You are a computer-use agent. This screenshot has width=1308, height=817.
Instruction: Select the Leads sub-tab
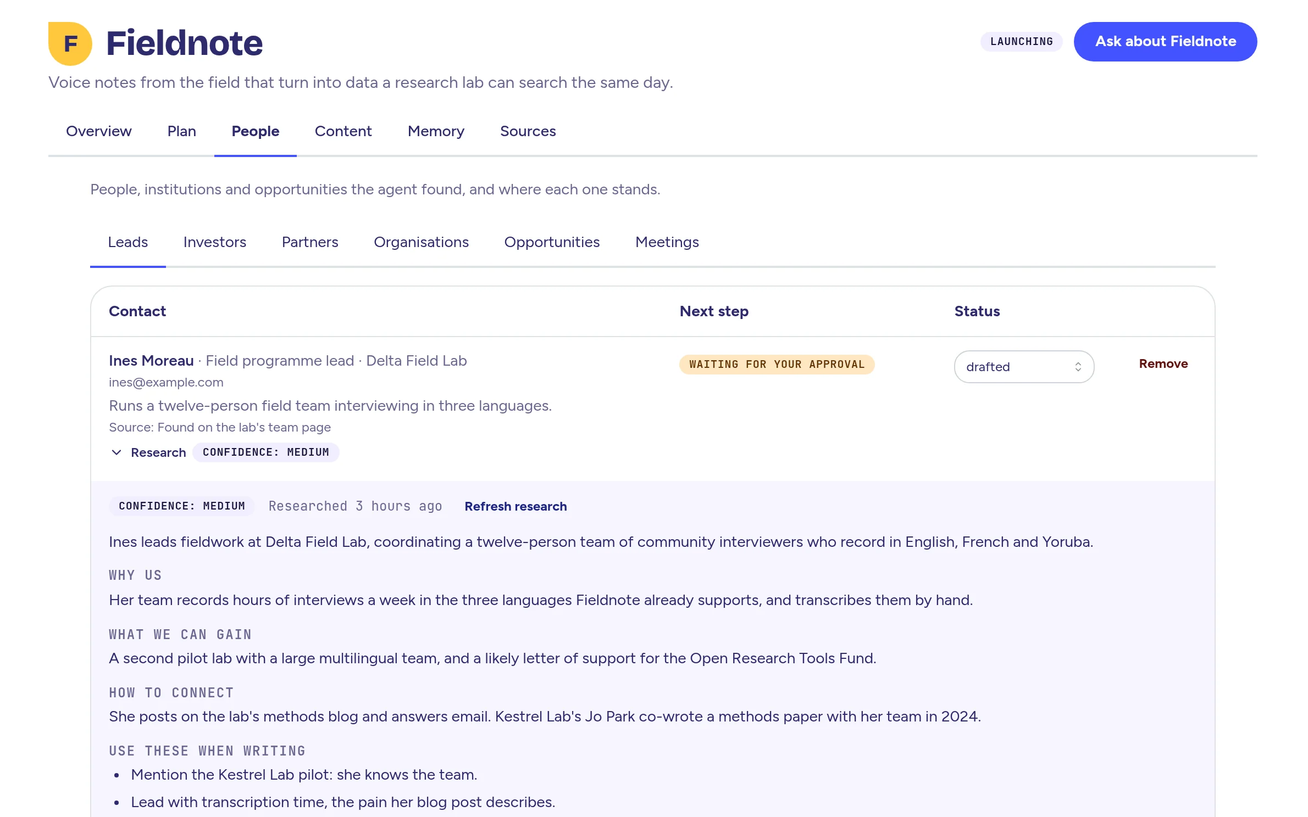tap(128, 242)
